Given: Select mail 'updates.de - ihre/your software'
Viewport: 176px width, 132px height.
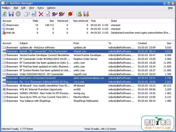Looking at the screenshot, I should (x=87, y=47).
